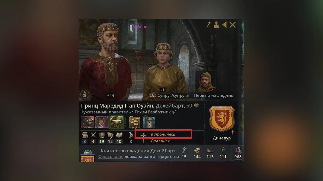The width and height of the screenshot is (323, 181).
Task: Close the character panel with X
Action: 233,25
